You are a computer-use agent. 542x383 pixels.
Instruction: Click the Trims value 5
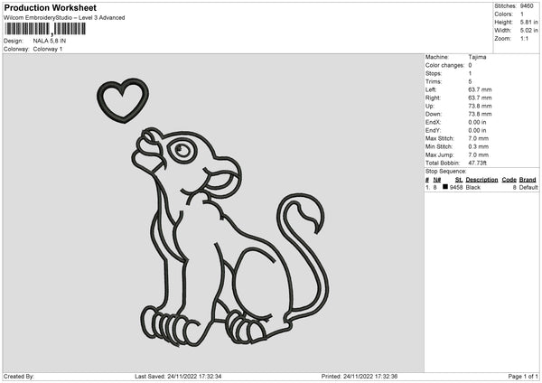coord(470,81)
